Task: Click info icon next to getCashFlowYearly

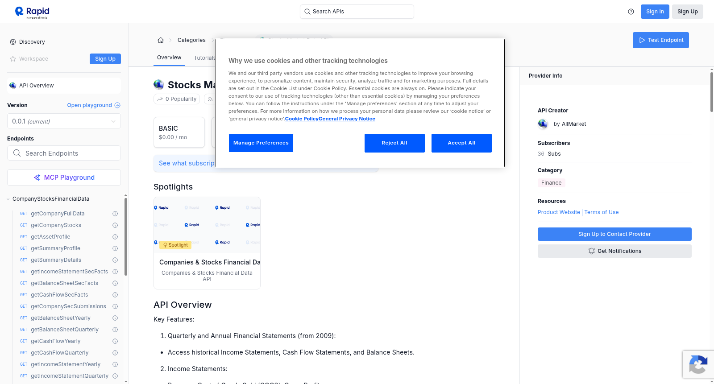Action: point(115,341)
